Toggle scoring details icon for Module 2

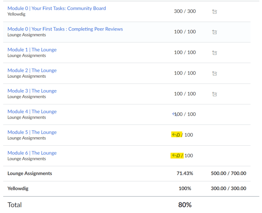215,73
